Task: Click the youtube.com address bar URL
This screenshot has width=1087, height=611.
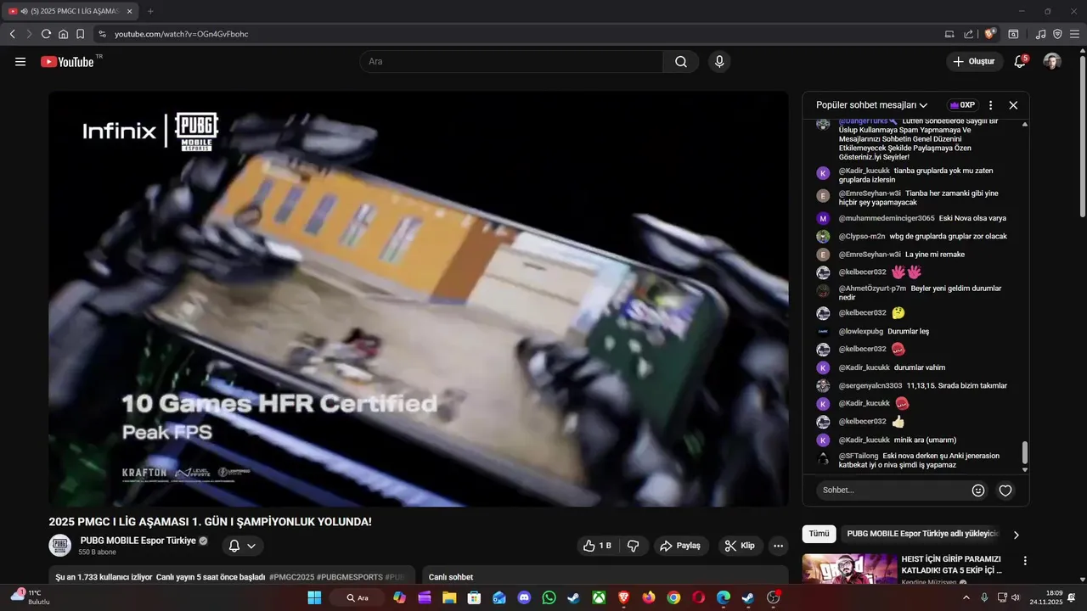Action: [182, 34]
